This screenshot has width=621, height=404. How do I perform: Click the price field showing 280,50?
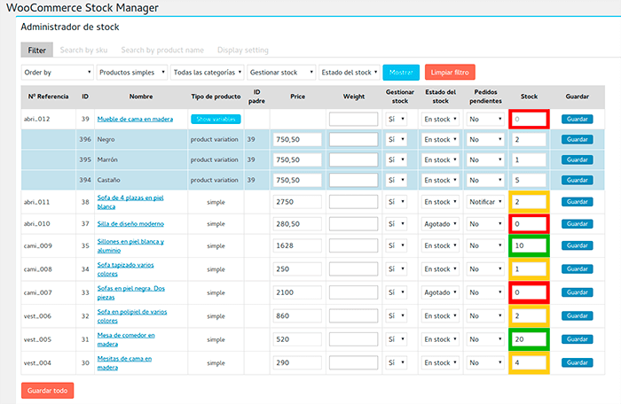click(x=297, y=224)
